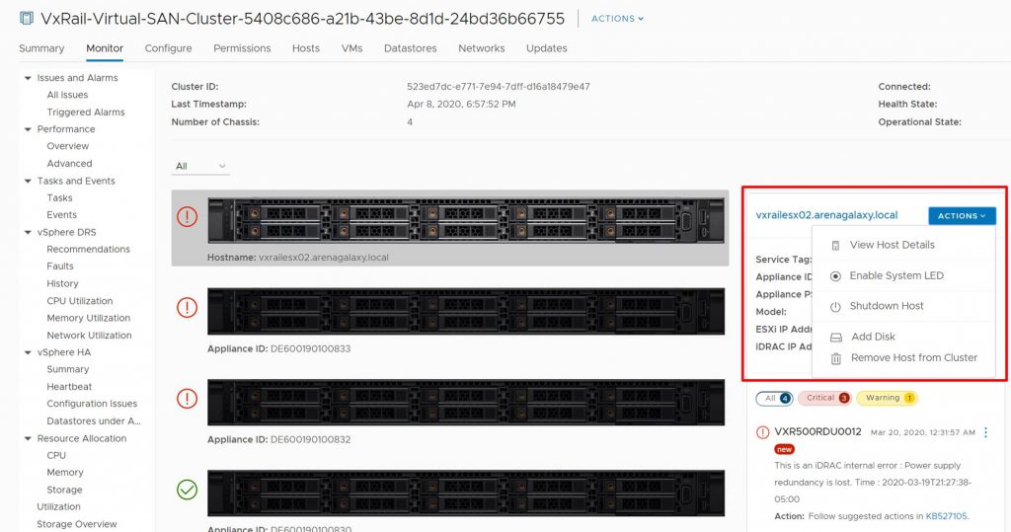Image resolution: width=1011 pixels, height=532 pixels.
Task: Choose View Host Details from actions menu
Action: pos(904,245)
